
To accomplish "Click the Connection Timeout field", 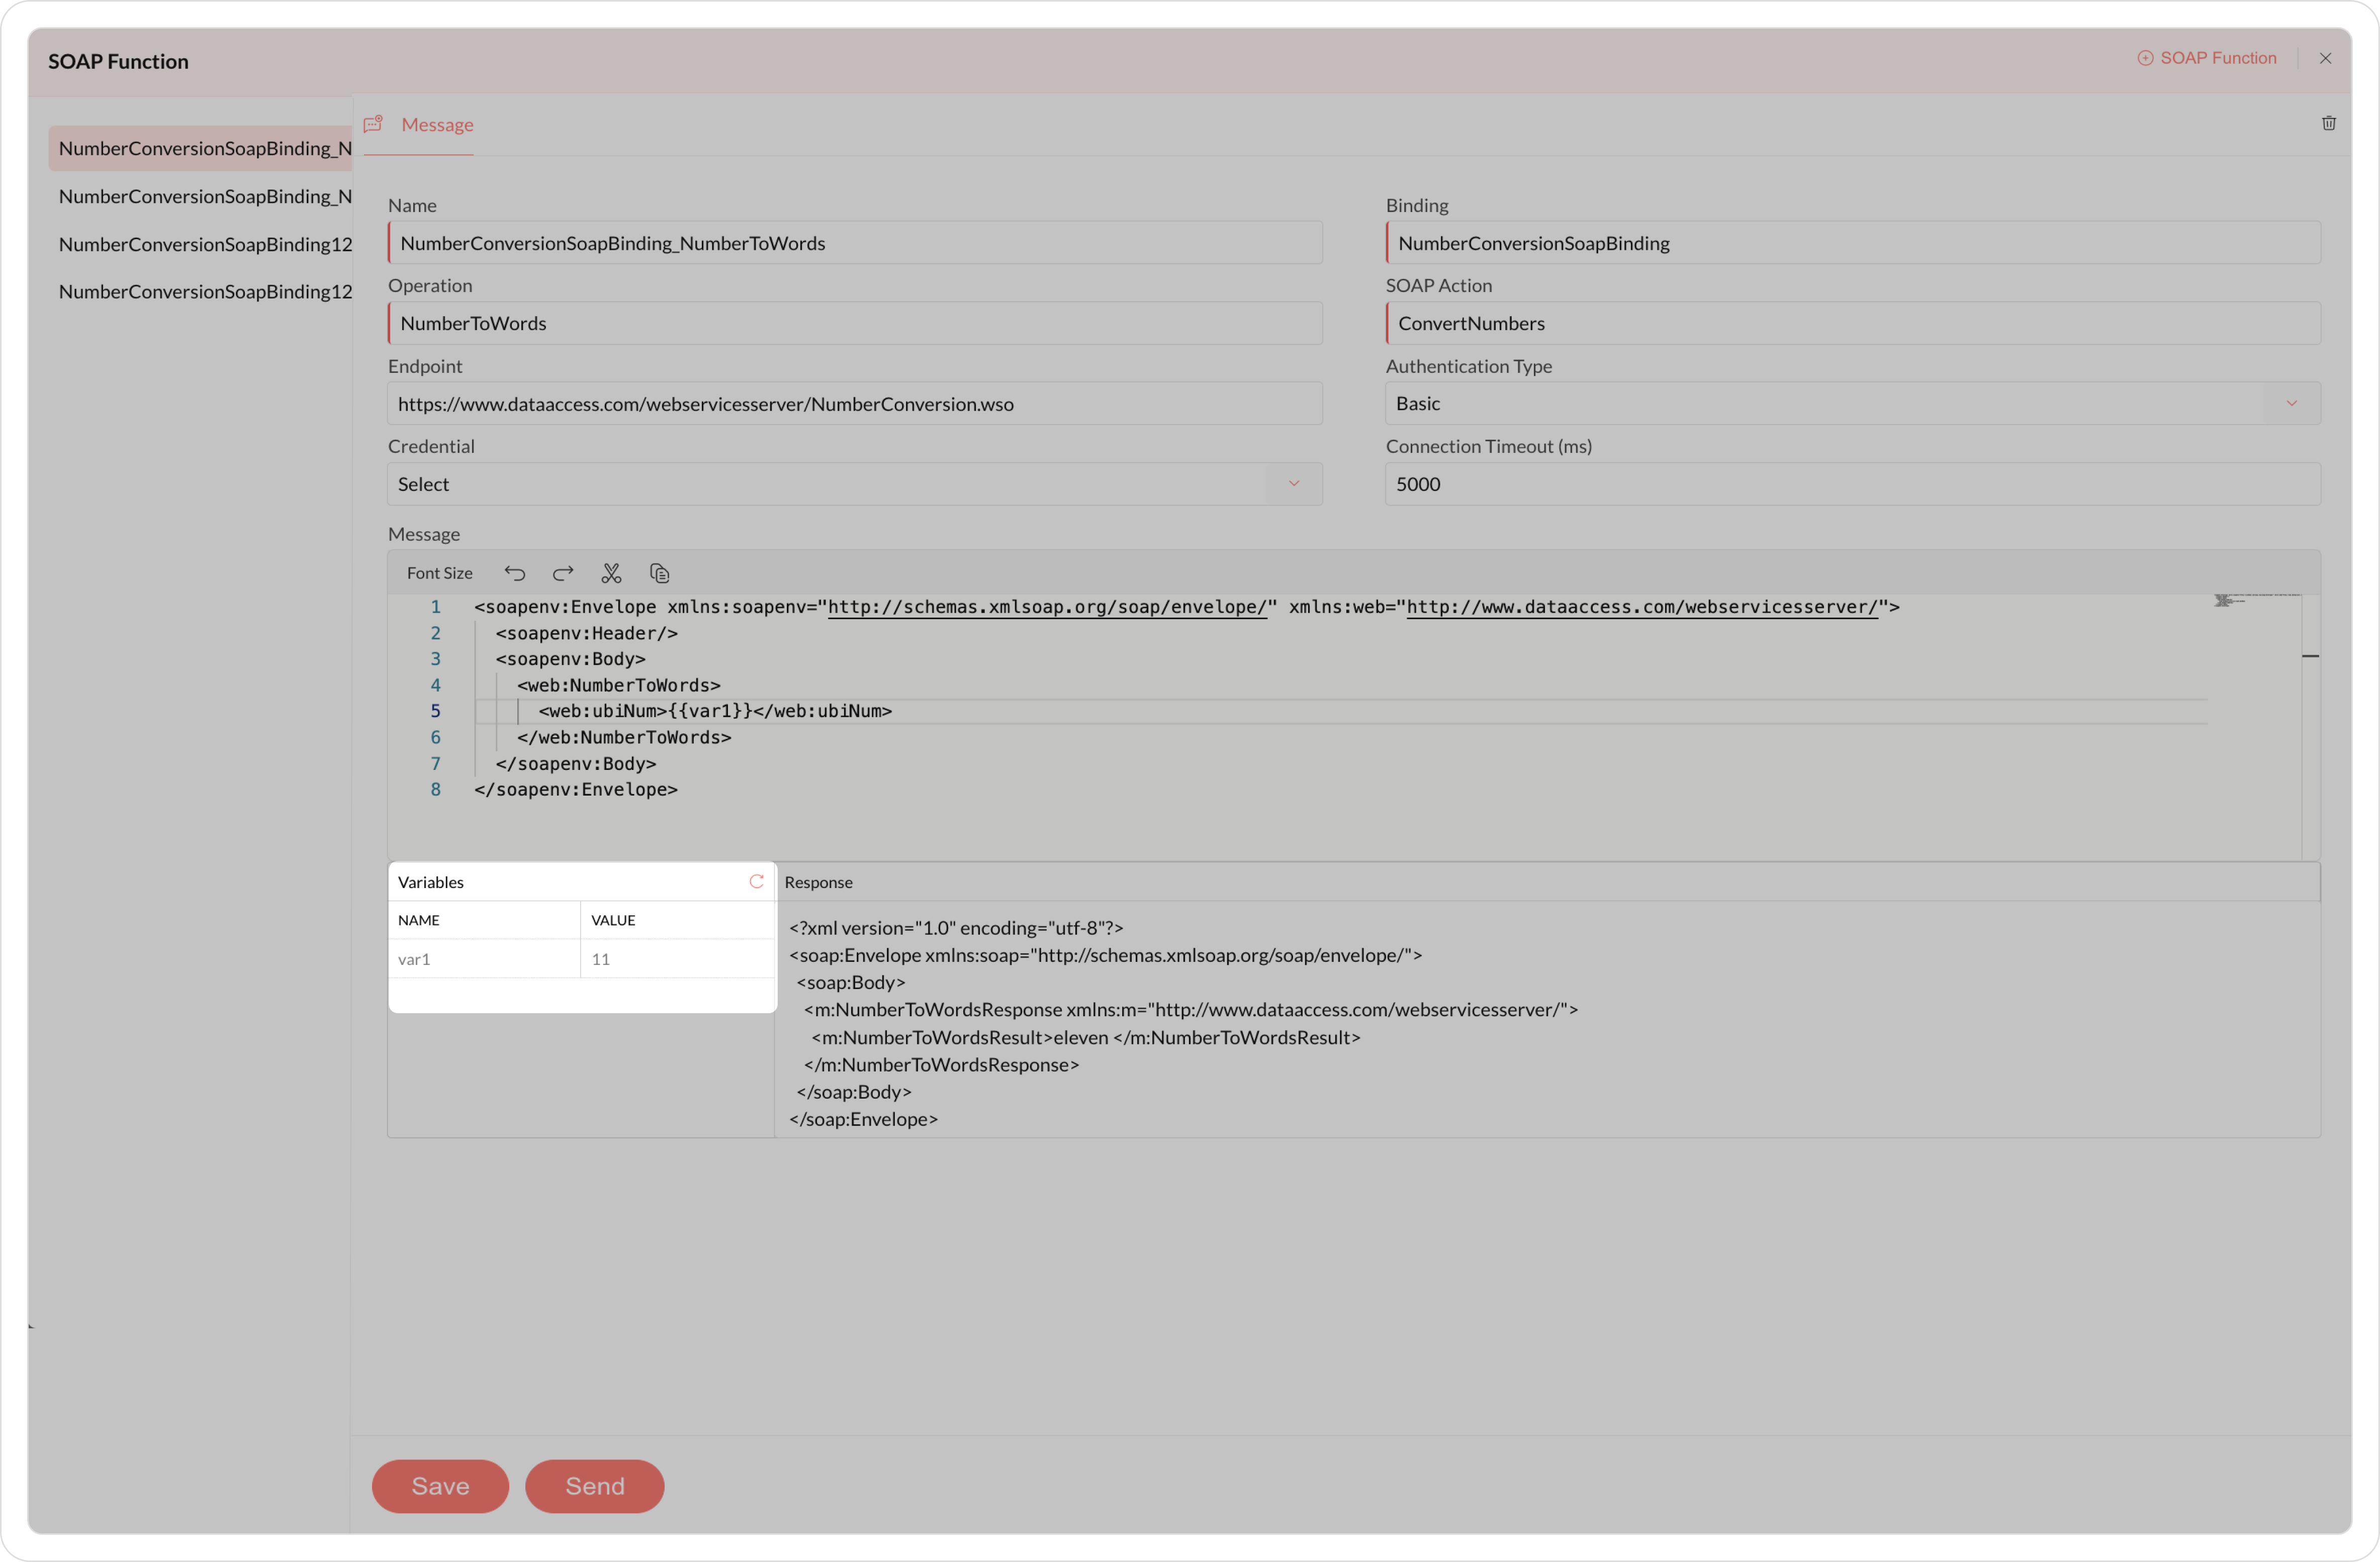I will [1851, 483].
